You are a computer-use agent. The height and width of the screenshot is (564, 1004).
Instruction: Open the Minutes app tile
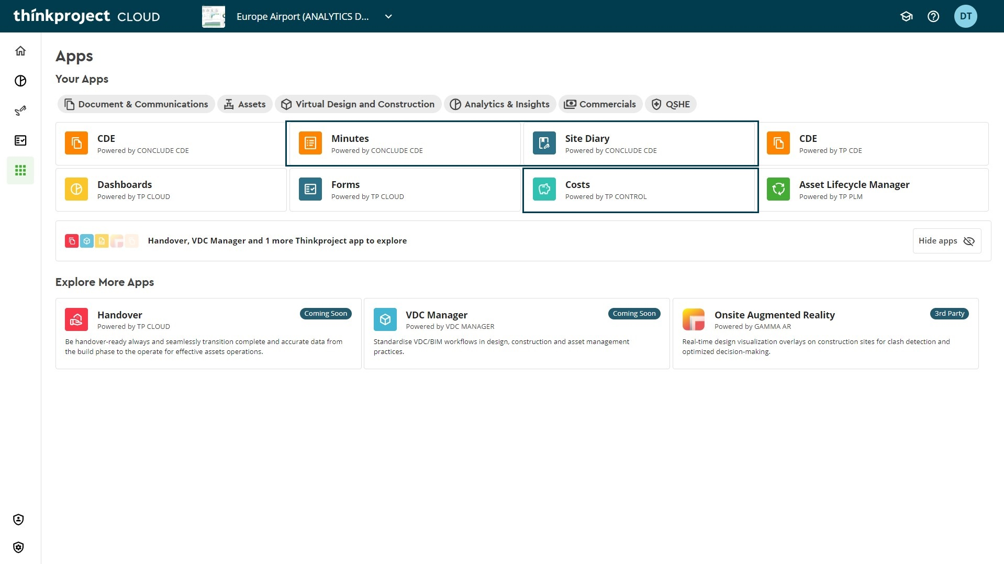tap(404, 144)
